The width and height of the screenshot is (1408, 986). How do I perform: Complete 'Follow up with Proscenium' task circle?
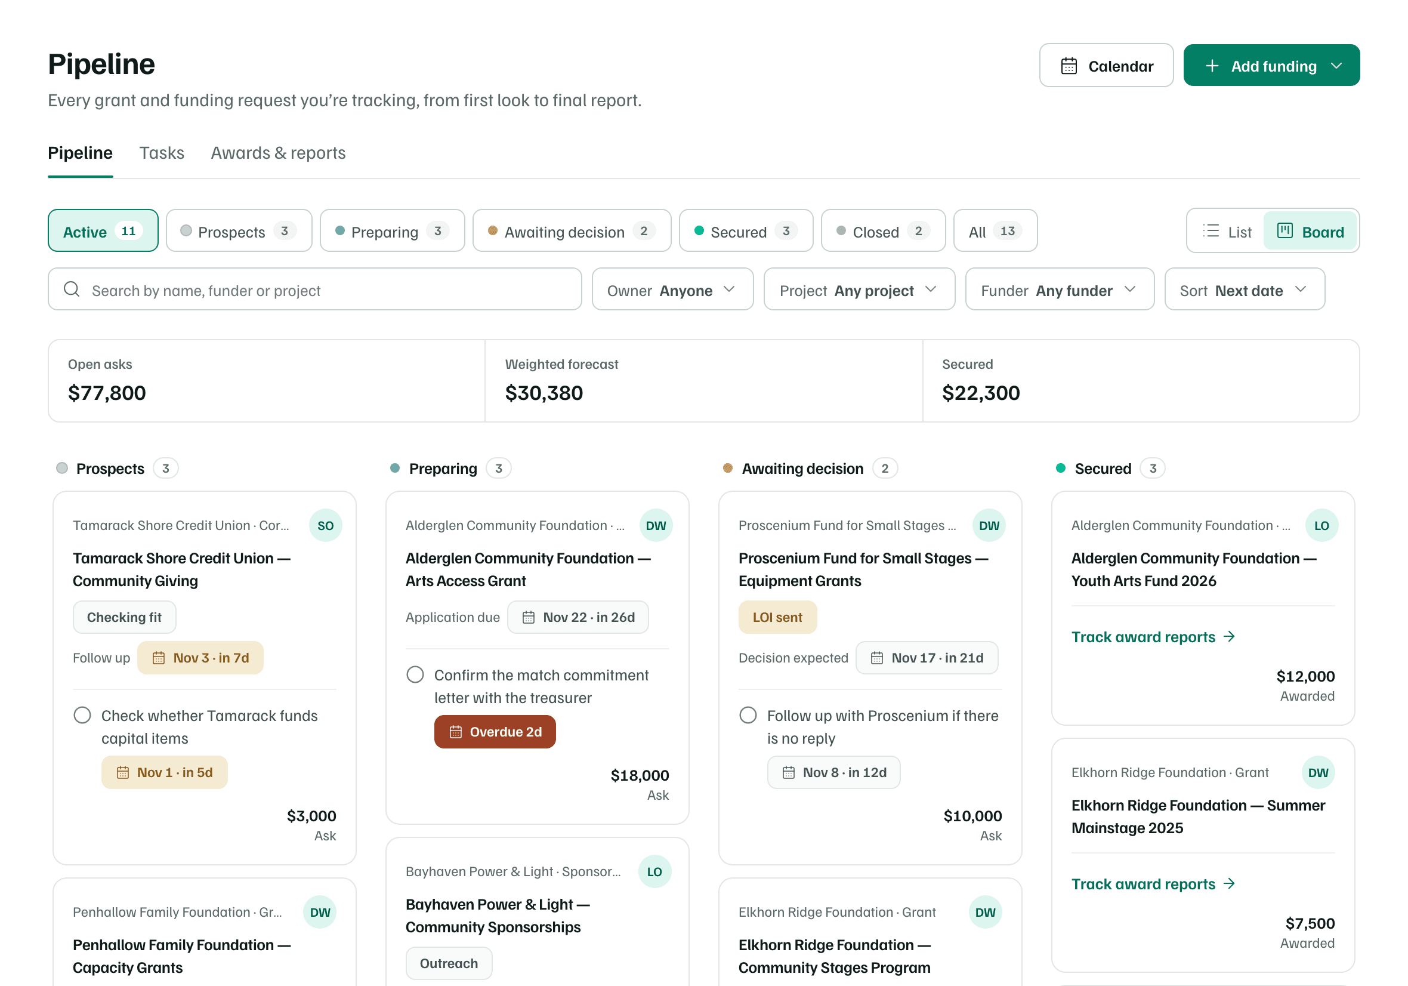(x=748, y=716)
